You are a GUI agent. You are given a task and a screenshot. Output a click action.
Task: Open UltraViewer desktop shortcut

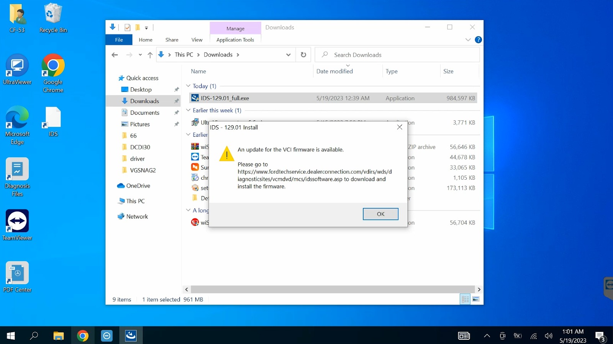pos(17,69)
